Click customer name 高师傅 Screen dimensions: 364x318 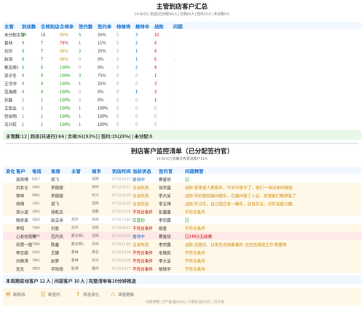(x=22, y=180)
